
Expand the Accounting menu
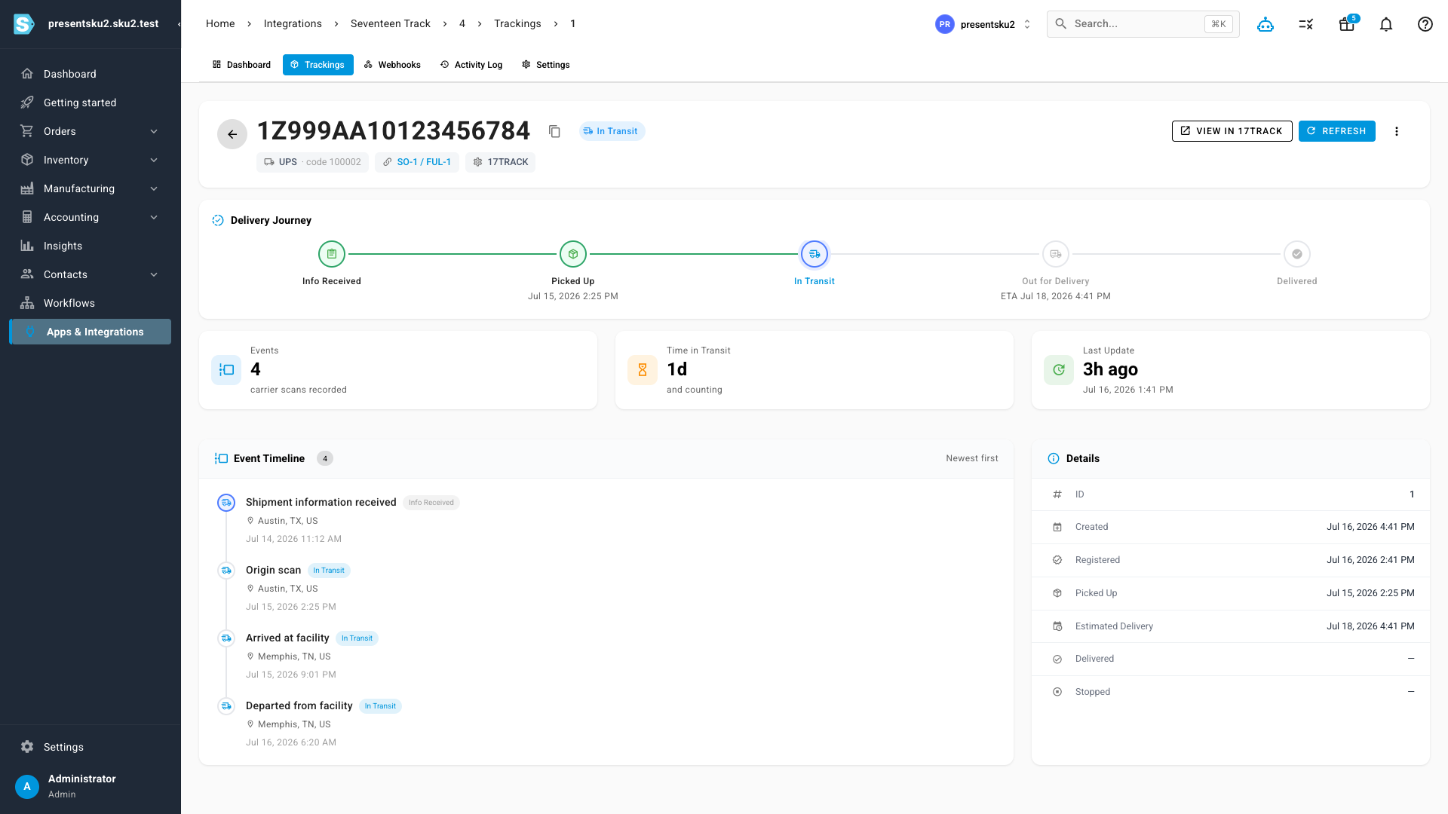coord(154,217)
